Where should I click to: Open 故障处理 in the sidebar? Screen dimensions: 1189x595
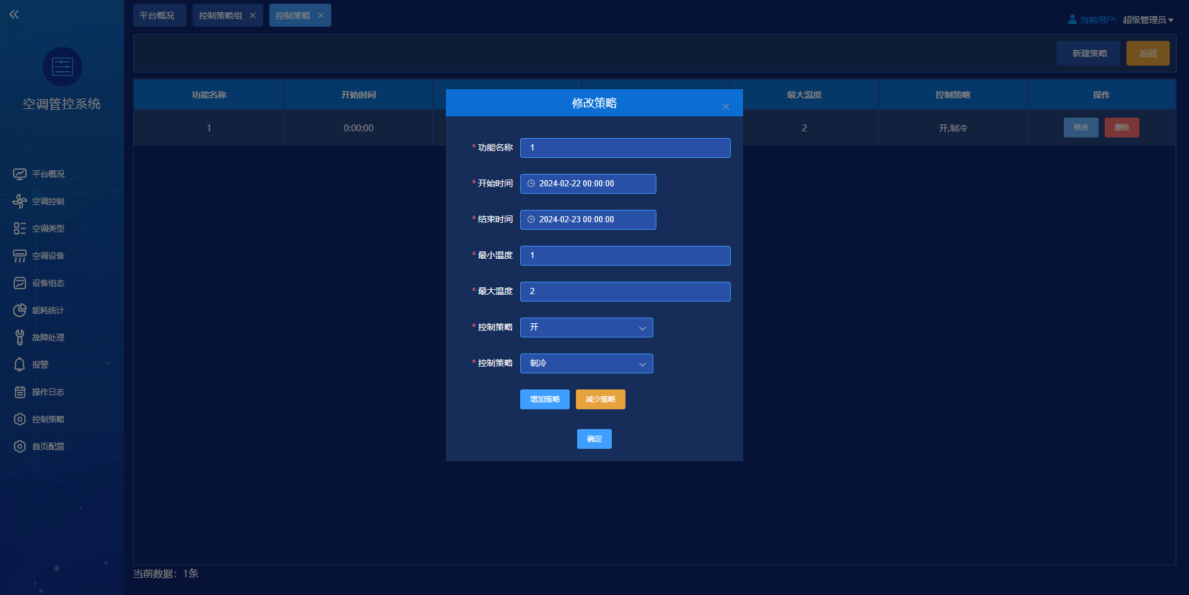pos(48,337)
